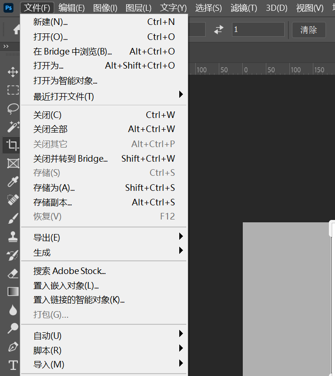The image size is (335, 376).
Task: Choose 打开(O)... menu item
Action: (x=104, y=37)
